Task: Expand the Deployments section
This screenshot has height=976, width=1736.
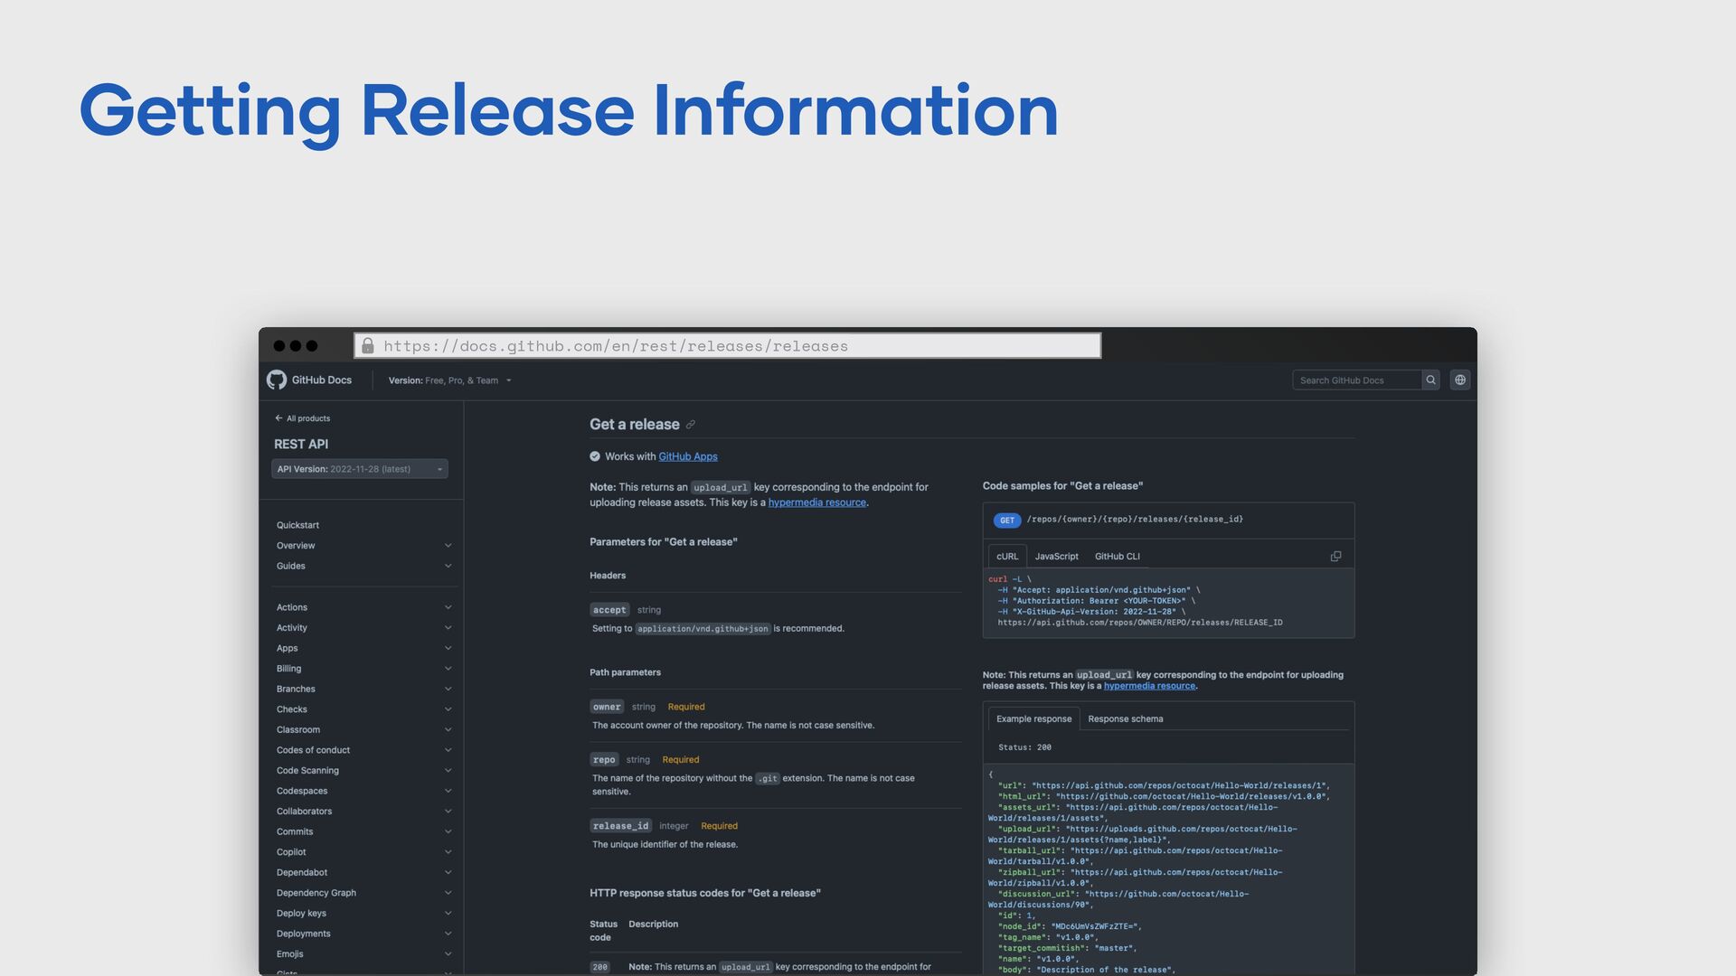Action: [x=363, y=934]
